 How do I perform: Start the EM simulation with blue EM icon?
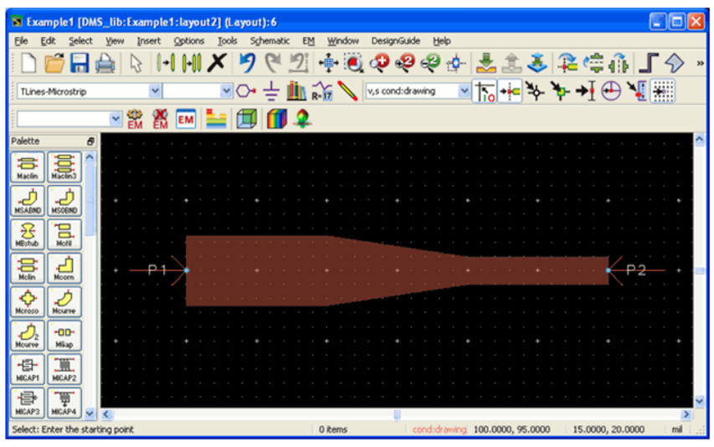[186, 119]
